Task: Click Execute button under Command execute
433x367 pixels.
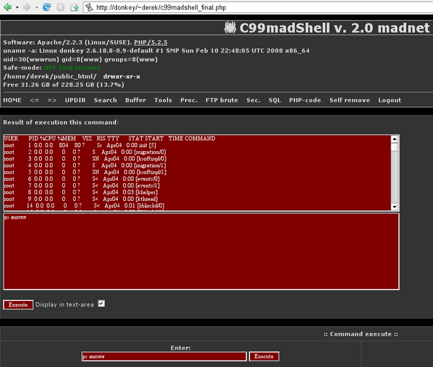Action: point(264,357)
